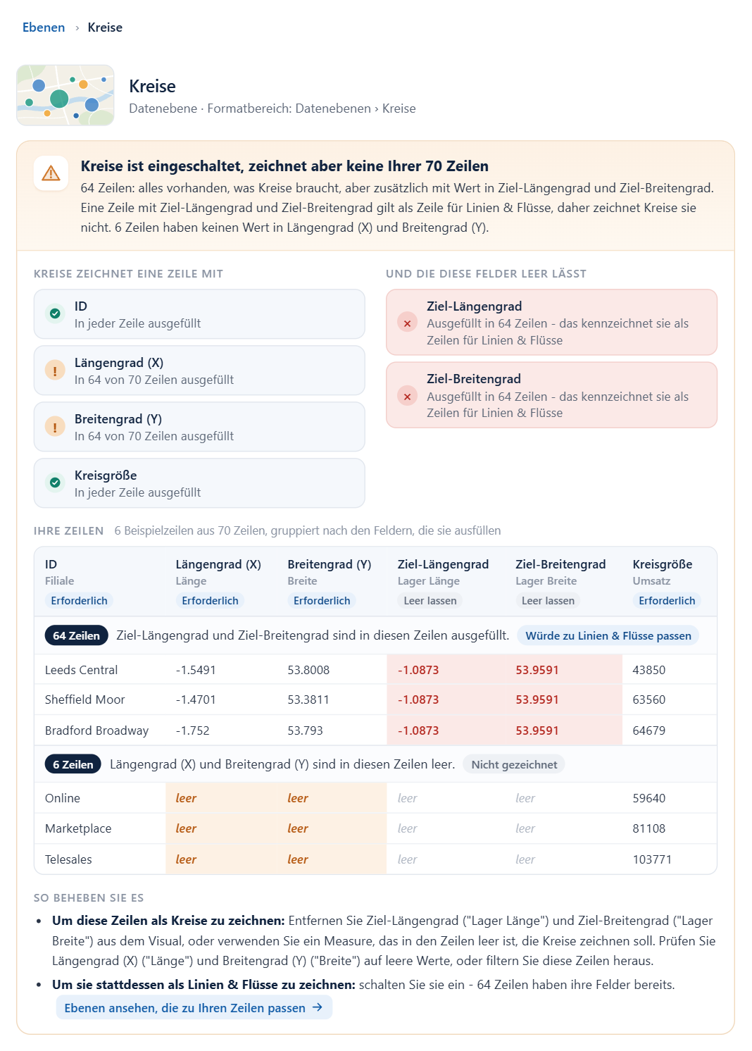Click the Leer lassen tag under Ziel-Breitengrad
Screen dimensions: 752x1051
548,600
